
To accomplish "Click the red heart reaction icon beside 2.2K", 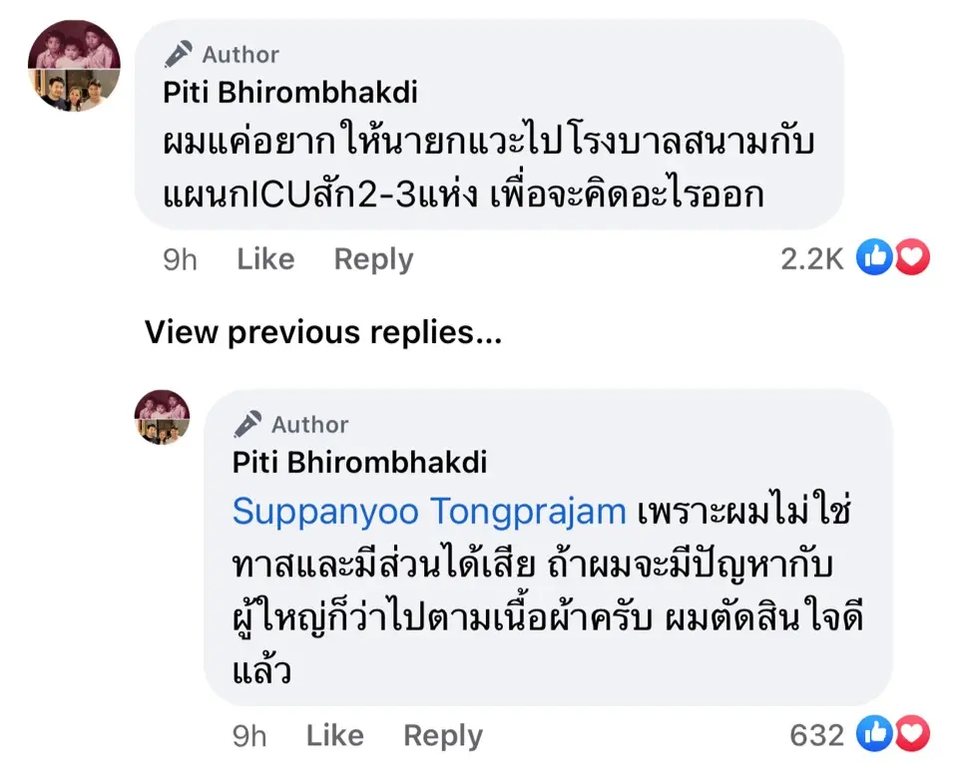I will click(x=912, y=259).
